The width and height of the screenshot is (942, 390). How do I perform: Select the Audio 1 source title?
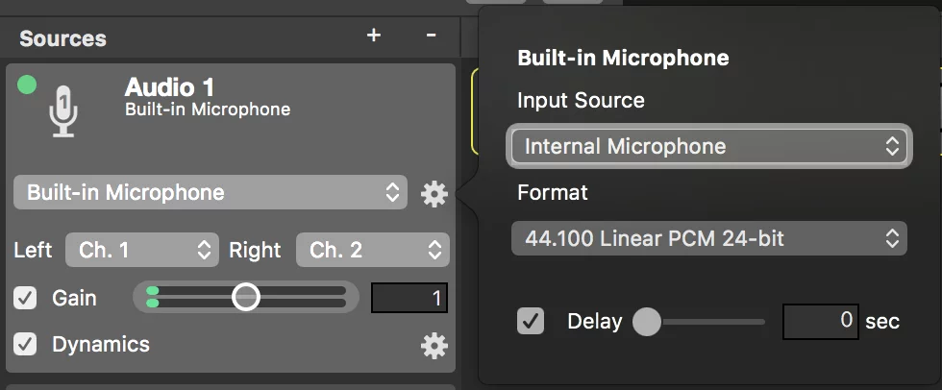coord(169,87)
